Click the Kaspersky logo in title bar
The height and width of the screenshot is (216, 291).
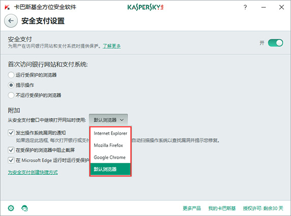(x=145, y=7)
